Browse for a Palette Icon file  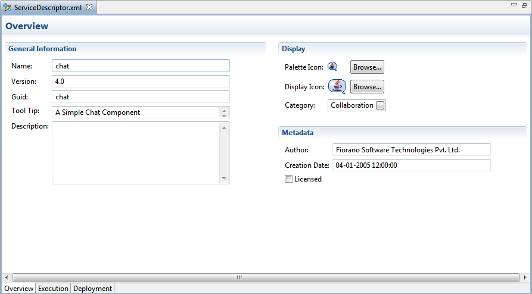(367, 67)
